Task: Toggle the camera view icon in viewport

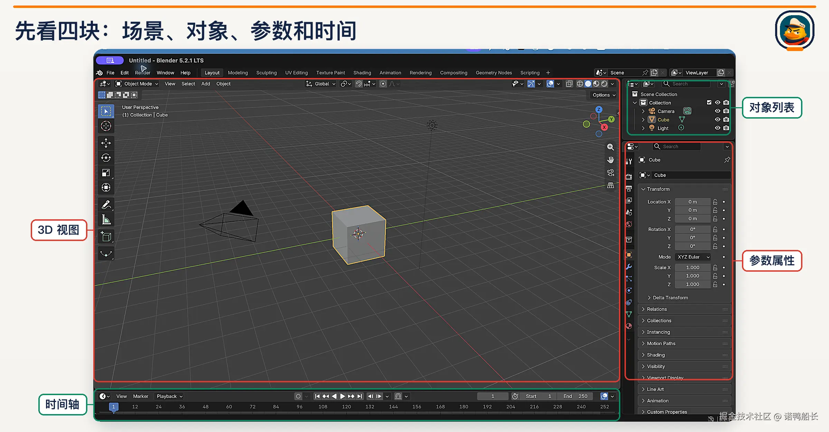Action: point(611,172)
